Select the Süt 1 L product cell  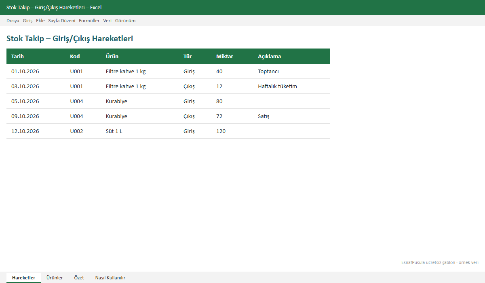pos(140,131)
